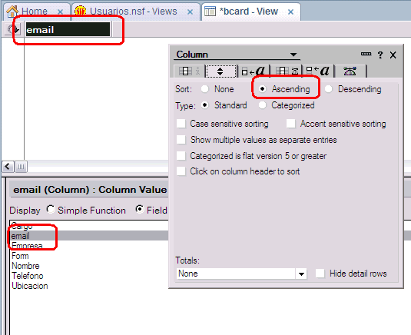Enable Case sensitive sorting checkbox
Viewport: 411px width, 335px height.
[181, 124]
